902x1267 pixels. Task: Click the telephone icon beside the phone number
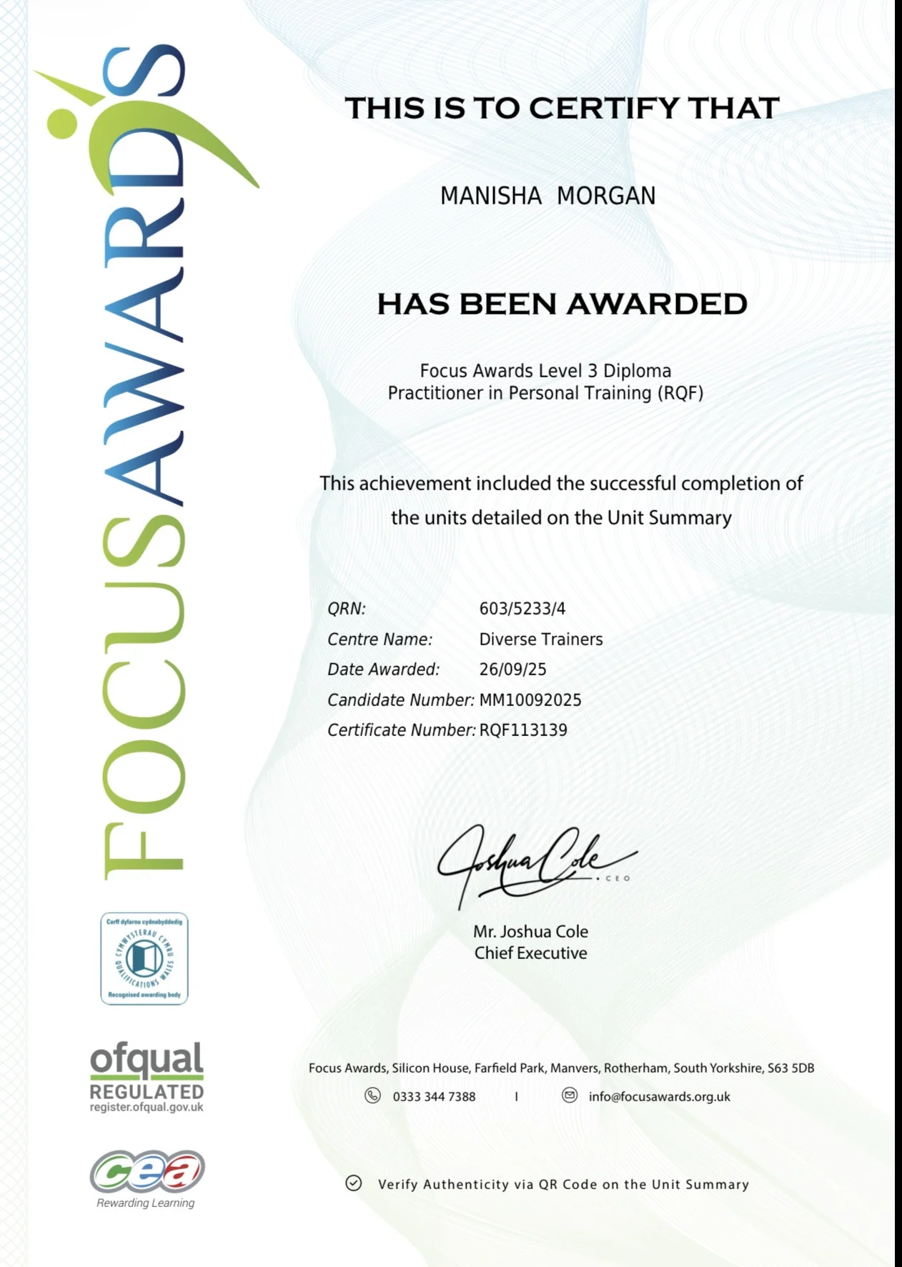coord(372,1095)
